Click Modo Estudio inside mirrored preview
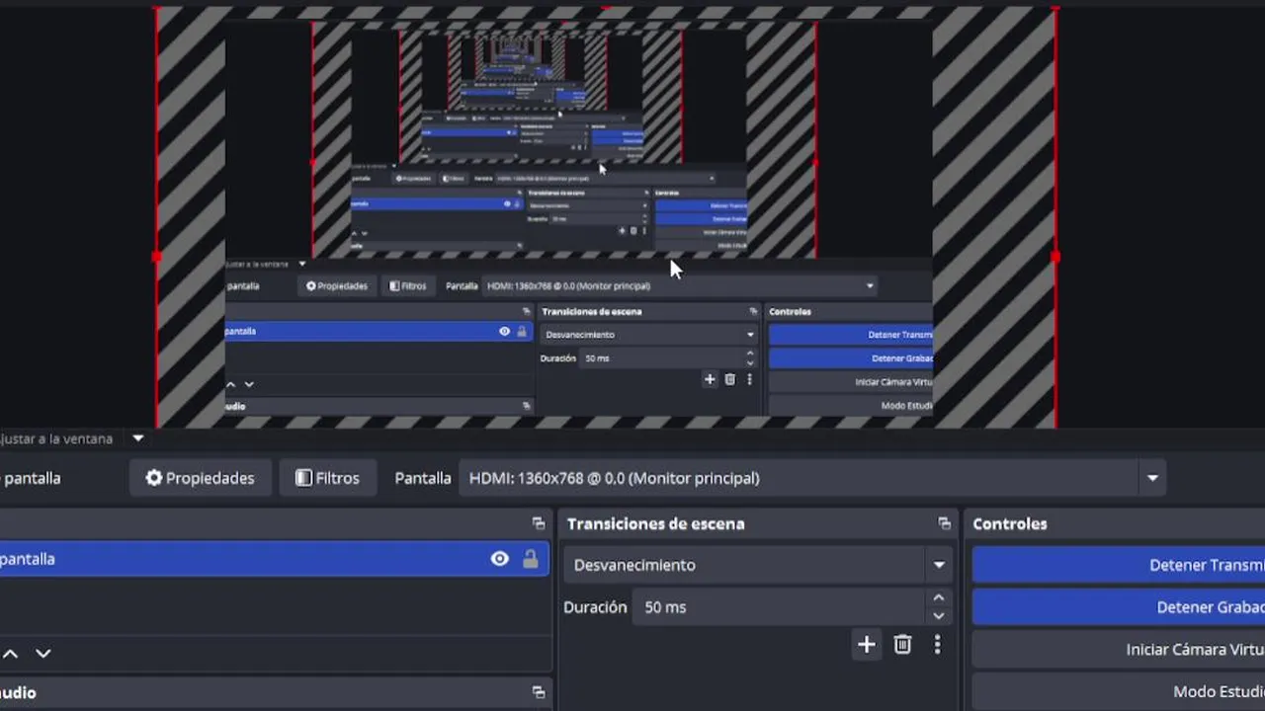Image resolution: width=1265 pixels, height=711 pixels. click(851, 406)
